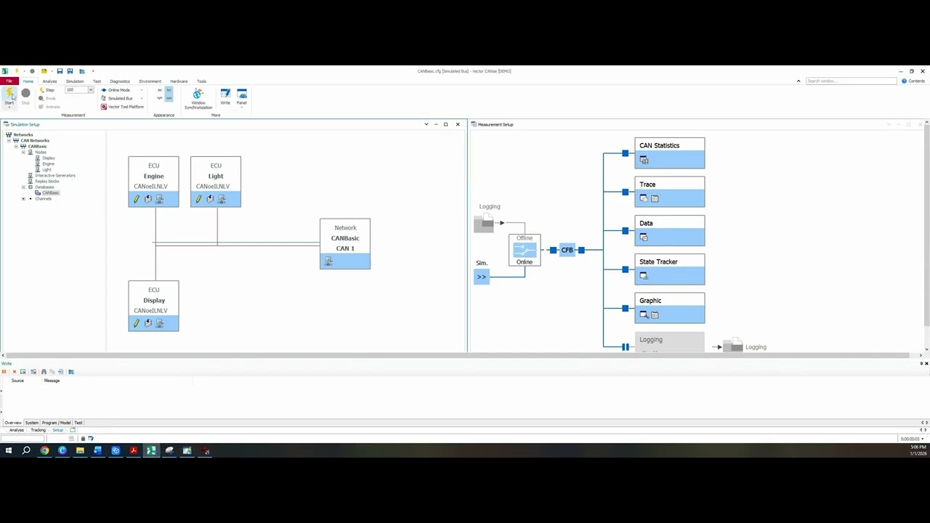The image size is (930, 523).
Task: Open Window Synchronization
Action: pos(198,99)
